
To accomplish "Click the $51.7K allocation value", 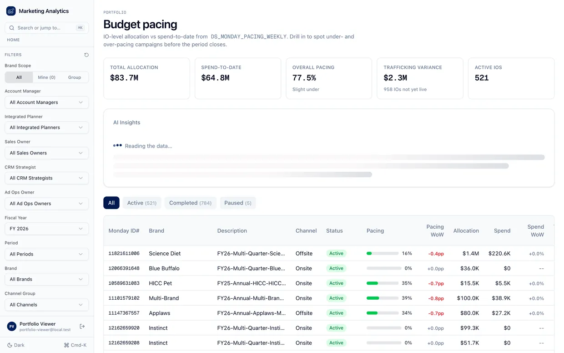I will click(469, 343).
